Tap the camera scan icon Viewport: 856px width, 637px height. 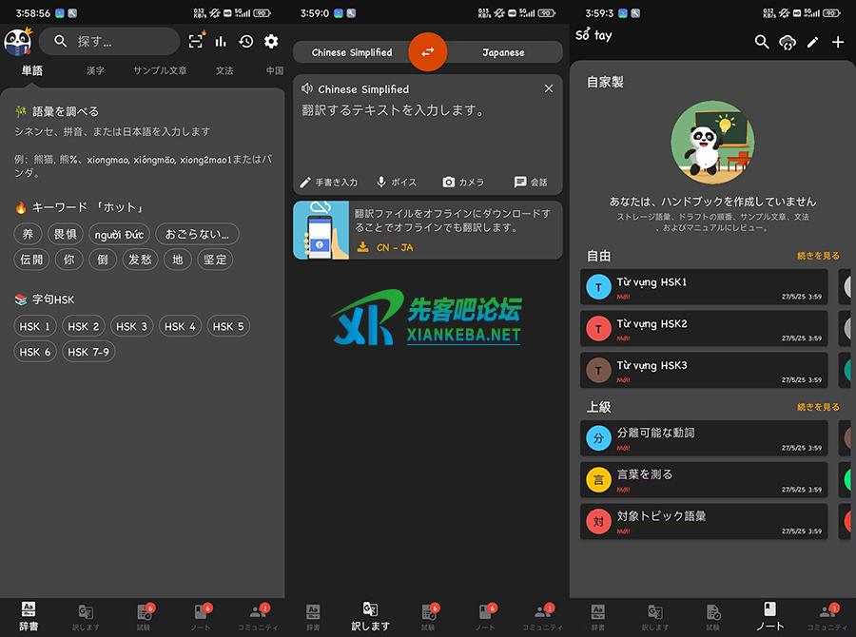[196, 41]
